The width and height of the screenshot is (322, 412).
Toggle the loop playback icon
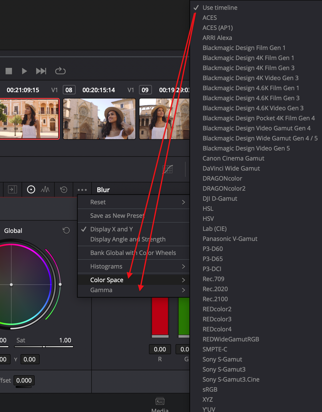tap(60, 71)
